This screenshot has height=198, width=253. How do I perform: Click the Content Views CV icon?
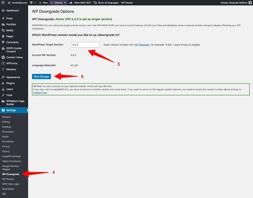(x=3, y=57)
